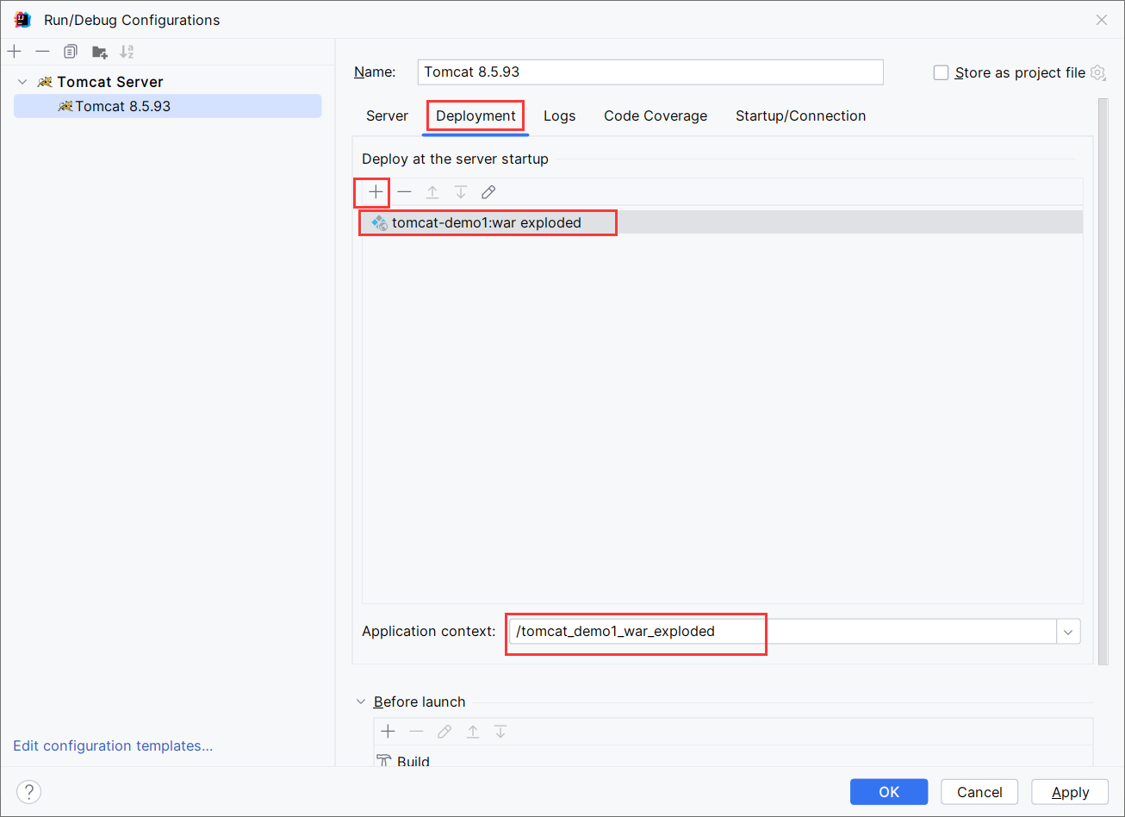Switch to the Logs tab
Image resolution: width=1125 pixels, height=817 pixels.
[559, 115]
